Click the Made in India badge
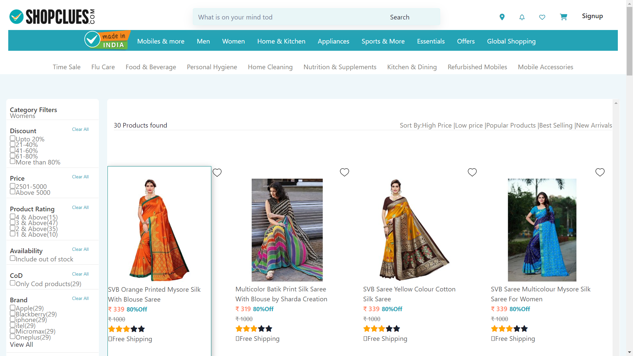Screen dimensions: 633x356 pyautogui.click(x=107, y=40)
